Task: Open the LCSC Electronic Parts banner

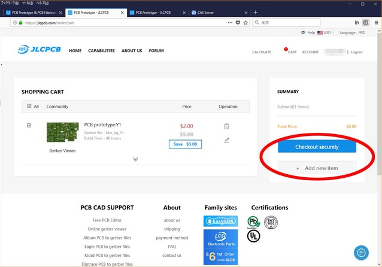Action: [221, 247]
